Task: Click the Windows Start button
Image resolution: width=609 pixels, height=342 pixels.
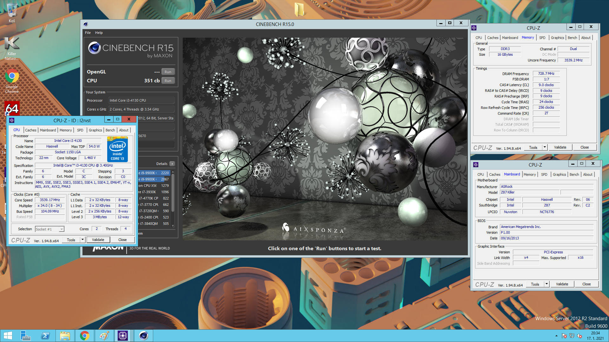Action: click(8, 336)
